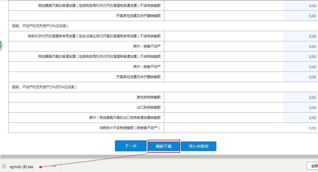The image size is (318, 172).
Task: 点击导入申报表按钮
Action: tap(199, 146)
